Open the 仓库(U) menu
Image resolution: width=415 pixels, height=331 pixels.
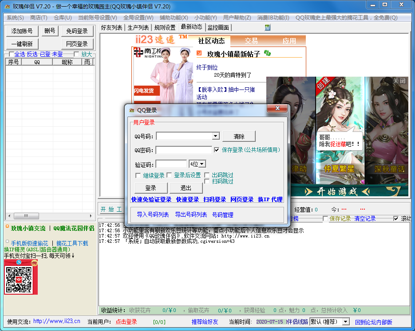click(63, 18)
